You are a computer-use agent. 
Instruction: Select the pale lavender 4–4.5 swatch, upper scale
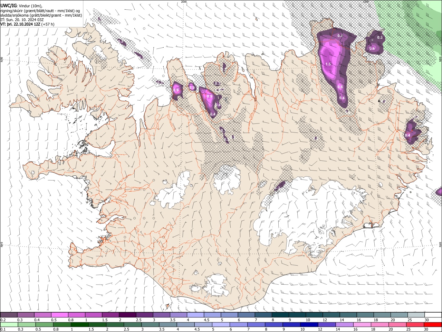click(x=195, y=315)
